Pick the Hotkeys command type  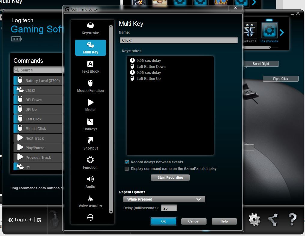tap(90, 125)
